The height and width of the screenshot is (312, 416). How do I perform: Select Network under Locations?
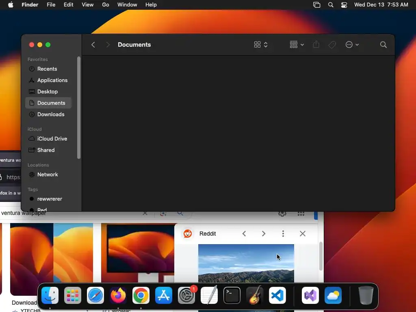[48, 175]
